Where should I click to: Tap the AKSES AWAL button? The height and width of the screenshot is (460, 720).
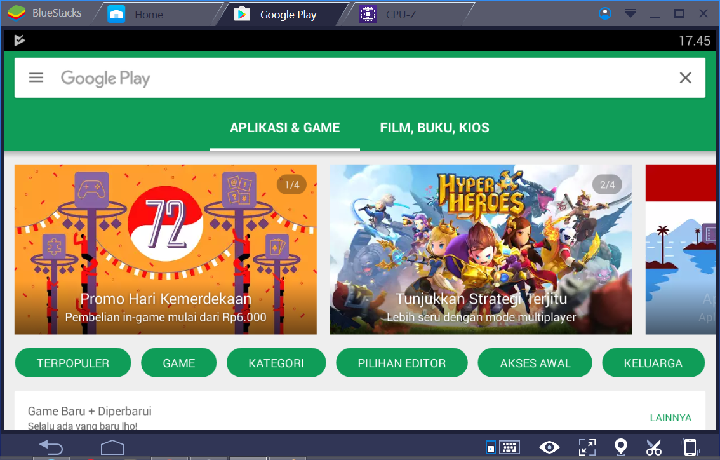[x=535, y=363]
